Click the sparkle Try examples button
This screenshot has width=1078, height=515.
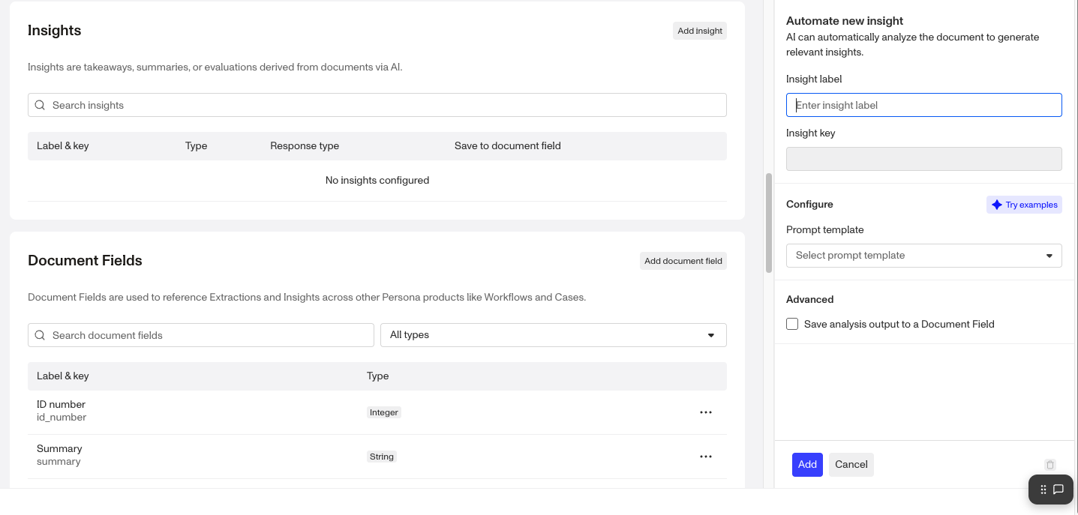pos(1024,205)
